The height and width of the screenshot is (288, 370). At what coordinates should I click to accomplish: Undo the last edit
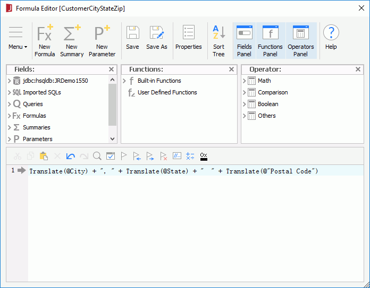coord(70,156)
